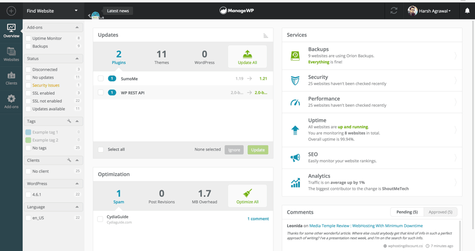Click the Update All upload icon
Image resolution: width=475 pixels, height=251 pixels.
click(x=247, y=54)
